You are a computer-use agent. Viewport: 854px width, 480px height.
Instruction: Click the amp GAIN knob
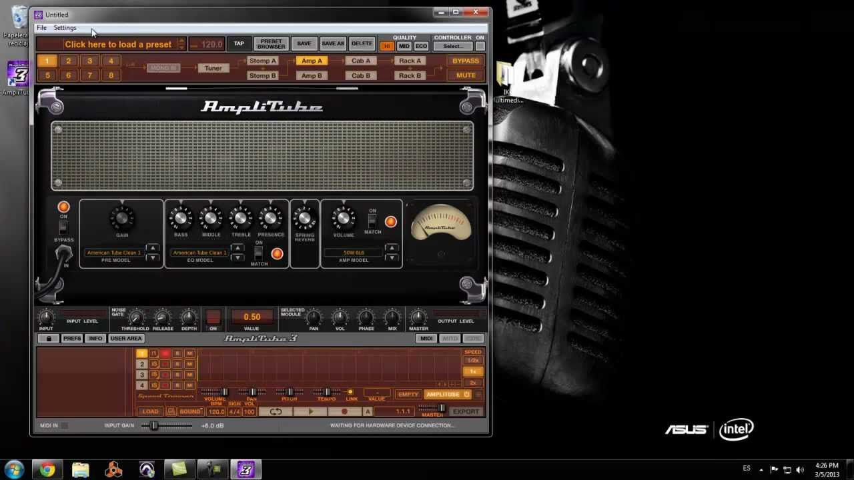point(122,217)
